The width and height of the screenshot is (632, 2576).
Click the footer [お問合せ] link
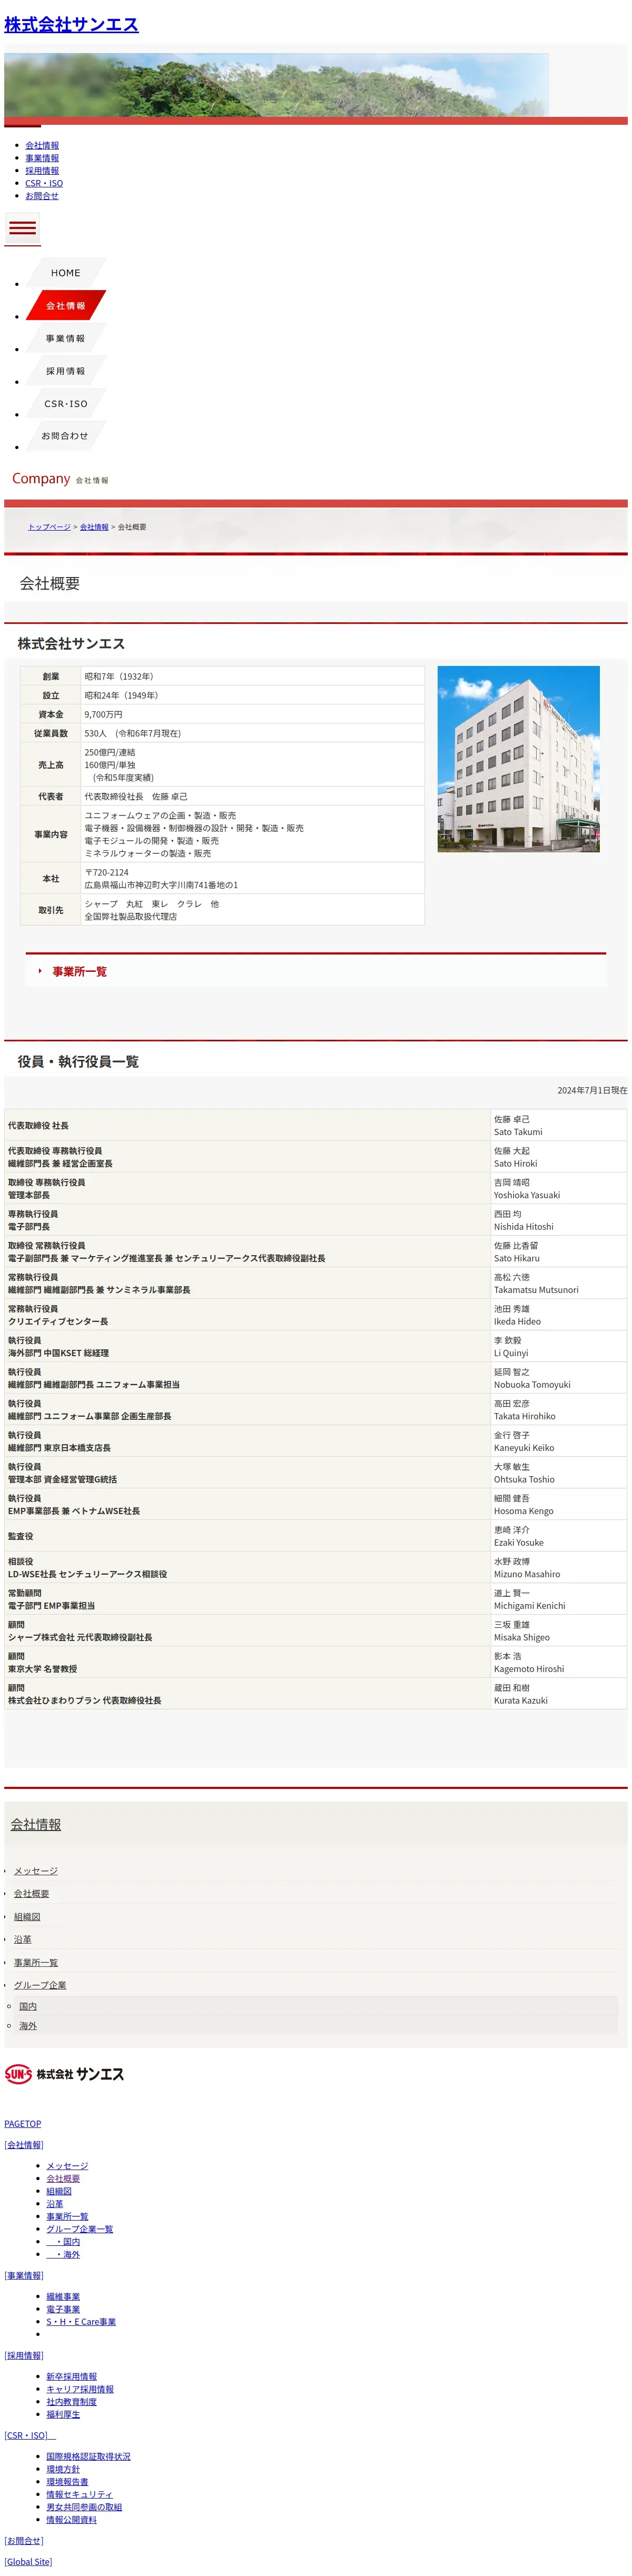point(24,2541)
